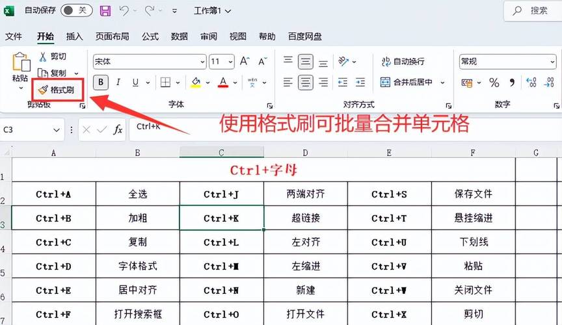The width and height of the screenshot is (562, 325).
Task: Click the decrease decimal icon
Action: click(549, 83)
